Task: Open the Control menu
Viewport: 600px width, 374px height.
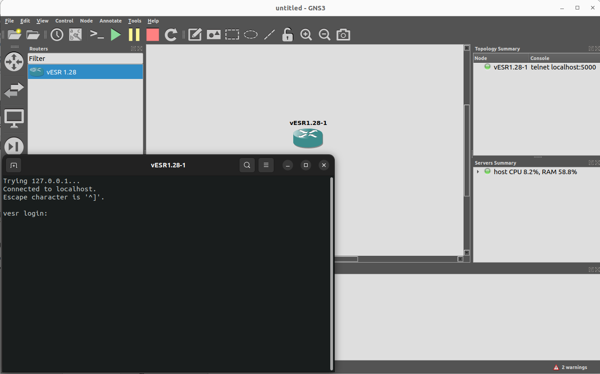Action: click(x=64, y=21)
